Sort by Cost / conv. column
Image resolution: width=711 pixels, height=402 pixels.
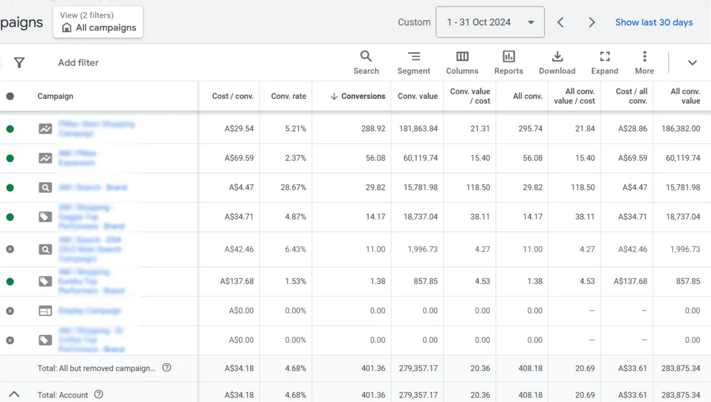[233, 96]
